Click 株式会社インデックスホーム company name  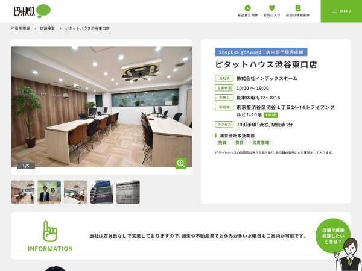[267, 78]
